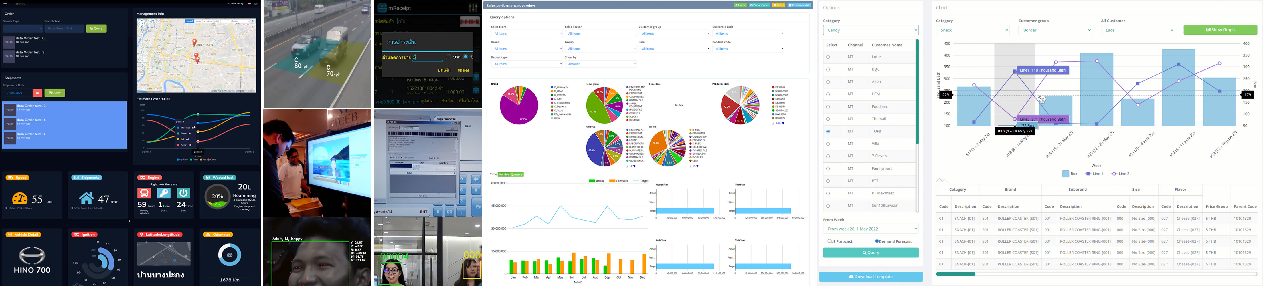Image resolution: width=1263 pixels, height=286 pixels.
Task: Click the Shipments panel Query button
Action: [x=55, y=93]
